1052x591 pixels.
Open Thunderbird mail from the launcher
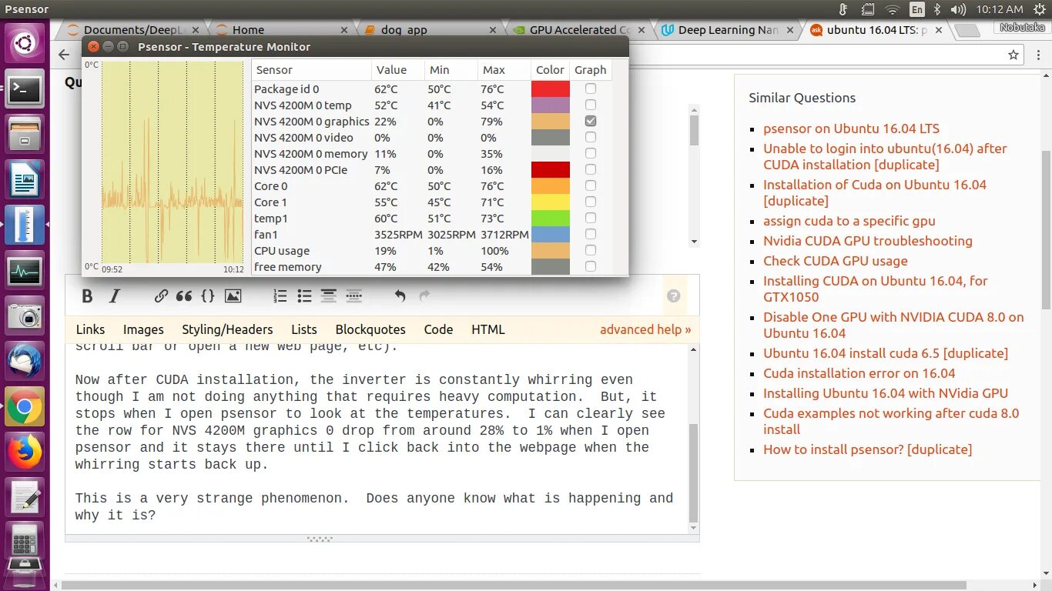25,362
